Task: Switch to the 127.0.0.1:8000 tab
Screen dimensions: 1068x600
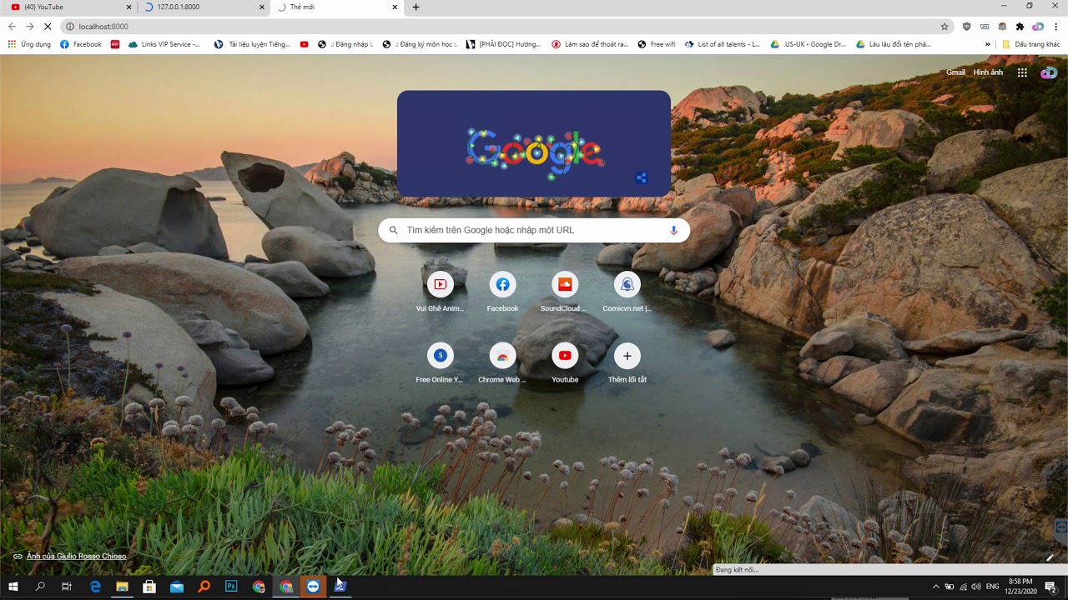Action: click(x=203, y=7)
